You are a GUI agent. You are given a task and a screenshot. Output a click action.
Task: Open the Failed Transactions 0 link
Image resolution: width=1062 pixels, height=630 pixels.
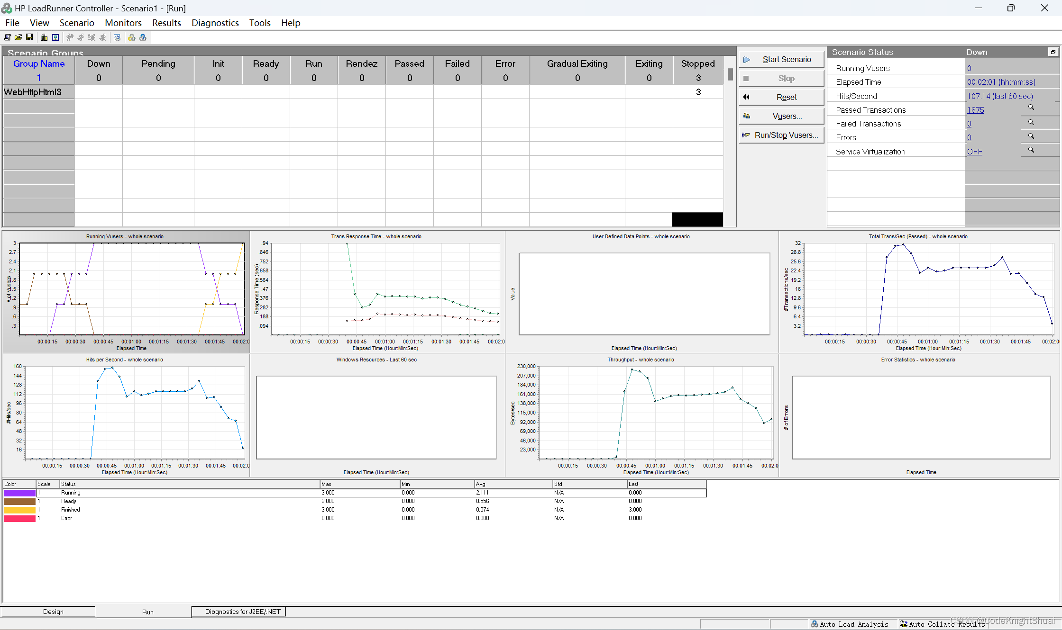click(969, 124)
